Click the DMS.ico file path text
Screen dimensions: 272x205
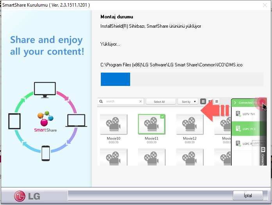[172, 65]
